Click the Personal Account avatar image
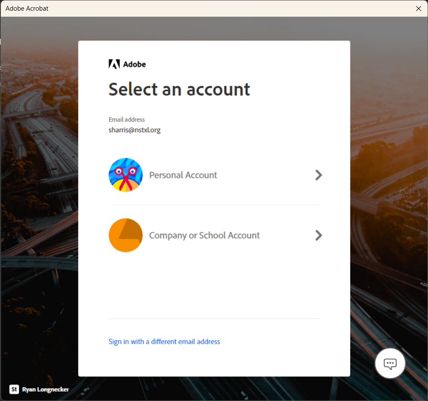428x401 pixels. 125,175
